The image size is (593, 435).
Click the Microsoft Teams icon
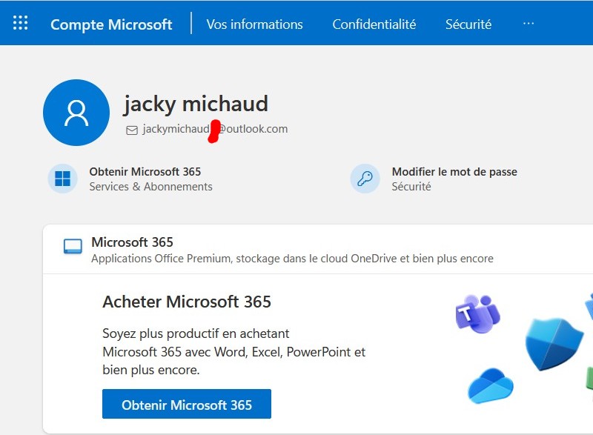pos(477,313)
